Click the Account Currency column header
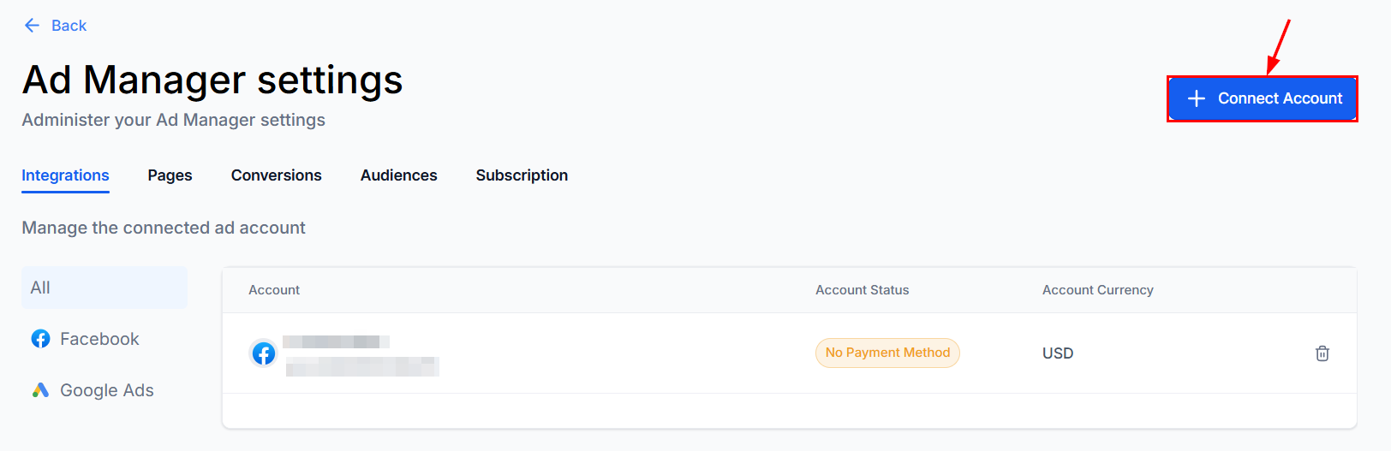 point(1098,290)
